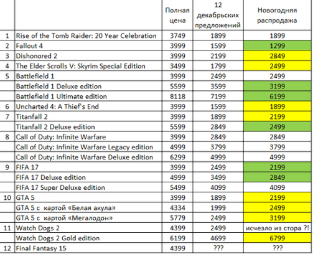
Task: Click the green 1299 sale price cell
Action: [278, 45]
